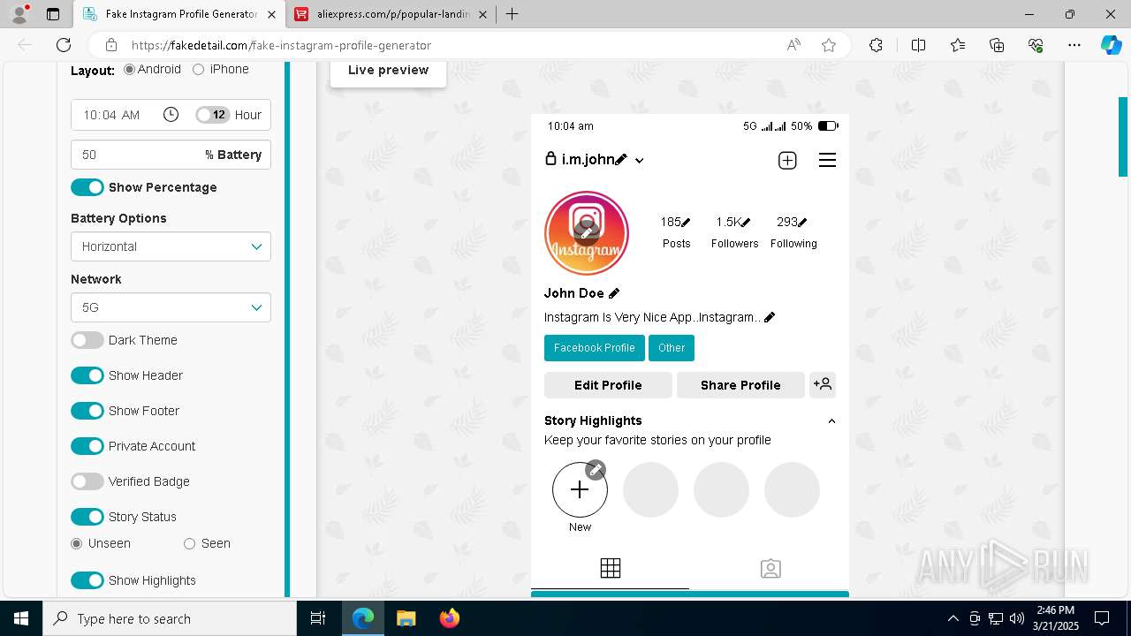Image resolution: width=1131 pixels, height=636 pixels.
Task: Click the Facebook Profile button
Action: tap(595, 348)
